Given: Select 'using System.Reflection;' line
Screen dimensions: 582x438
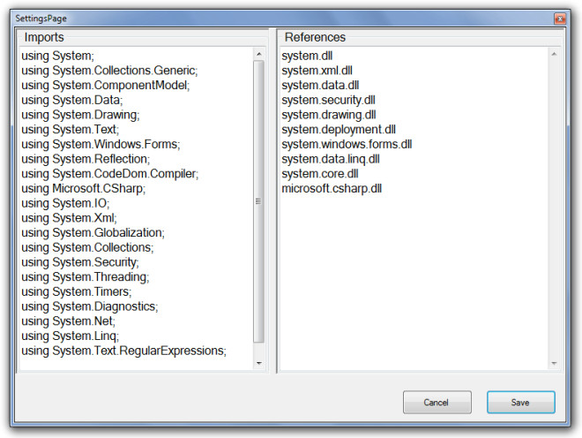Looking at the screenshot, I should click(x=86, y=159).
